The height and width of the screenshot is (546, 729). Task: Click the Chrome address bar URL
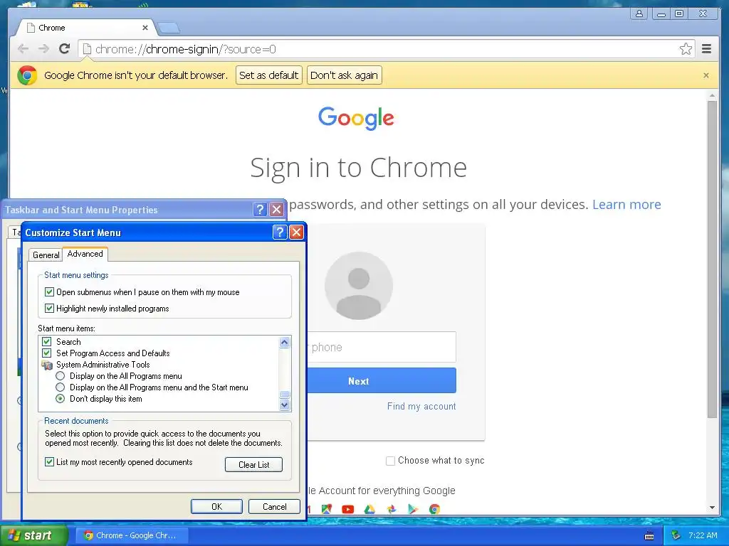coord(185,49)
